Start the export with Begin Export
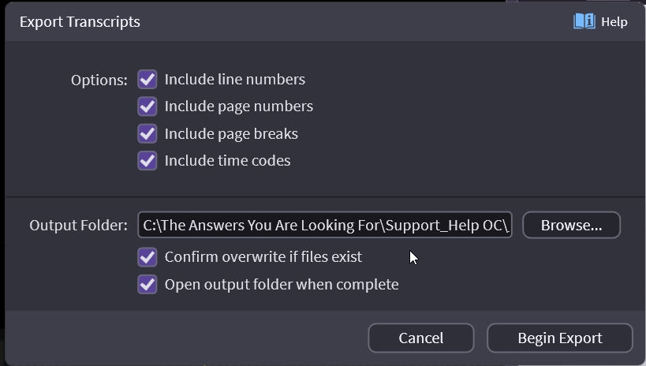This screenshot has width=646, height=366. 559,338
